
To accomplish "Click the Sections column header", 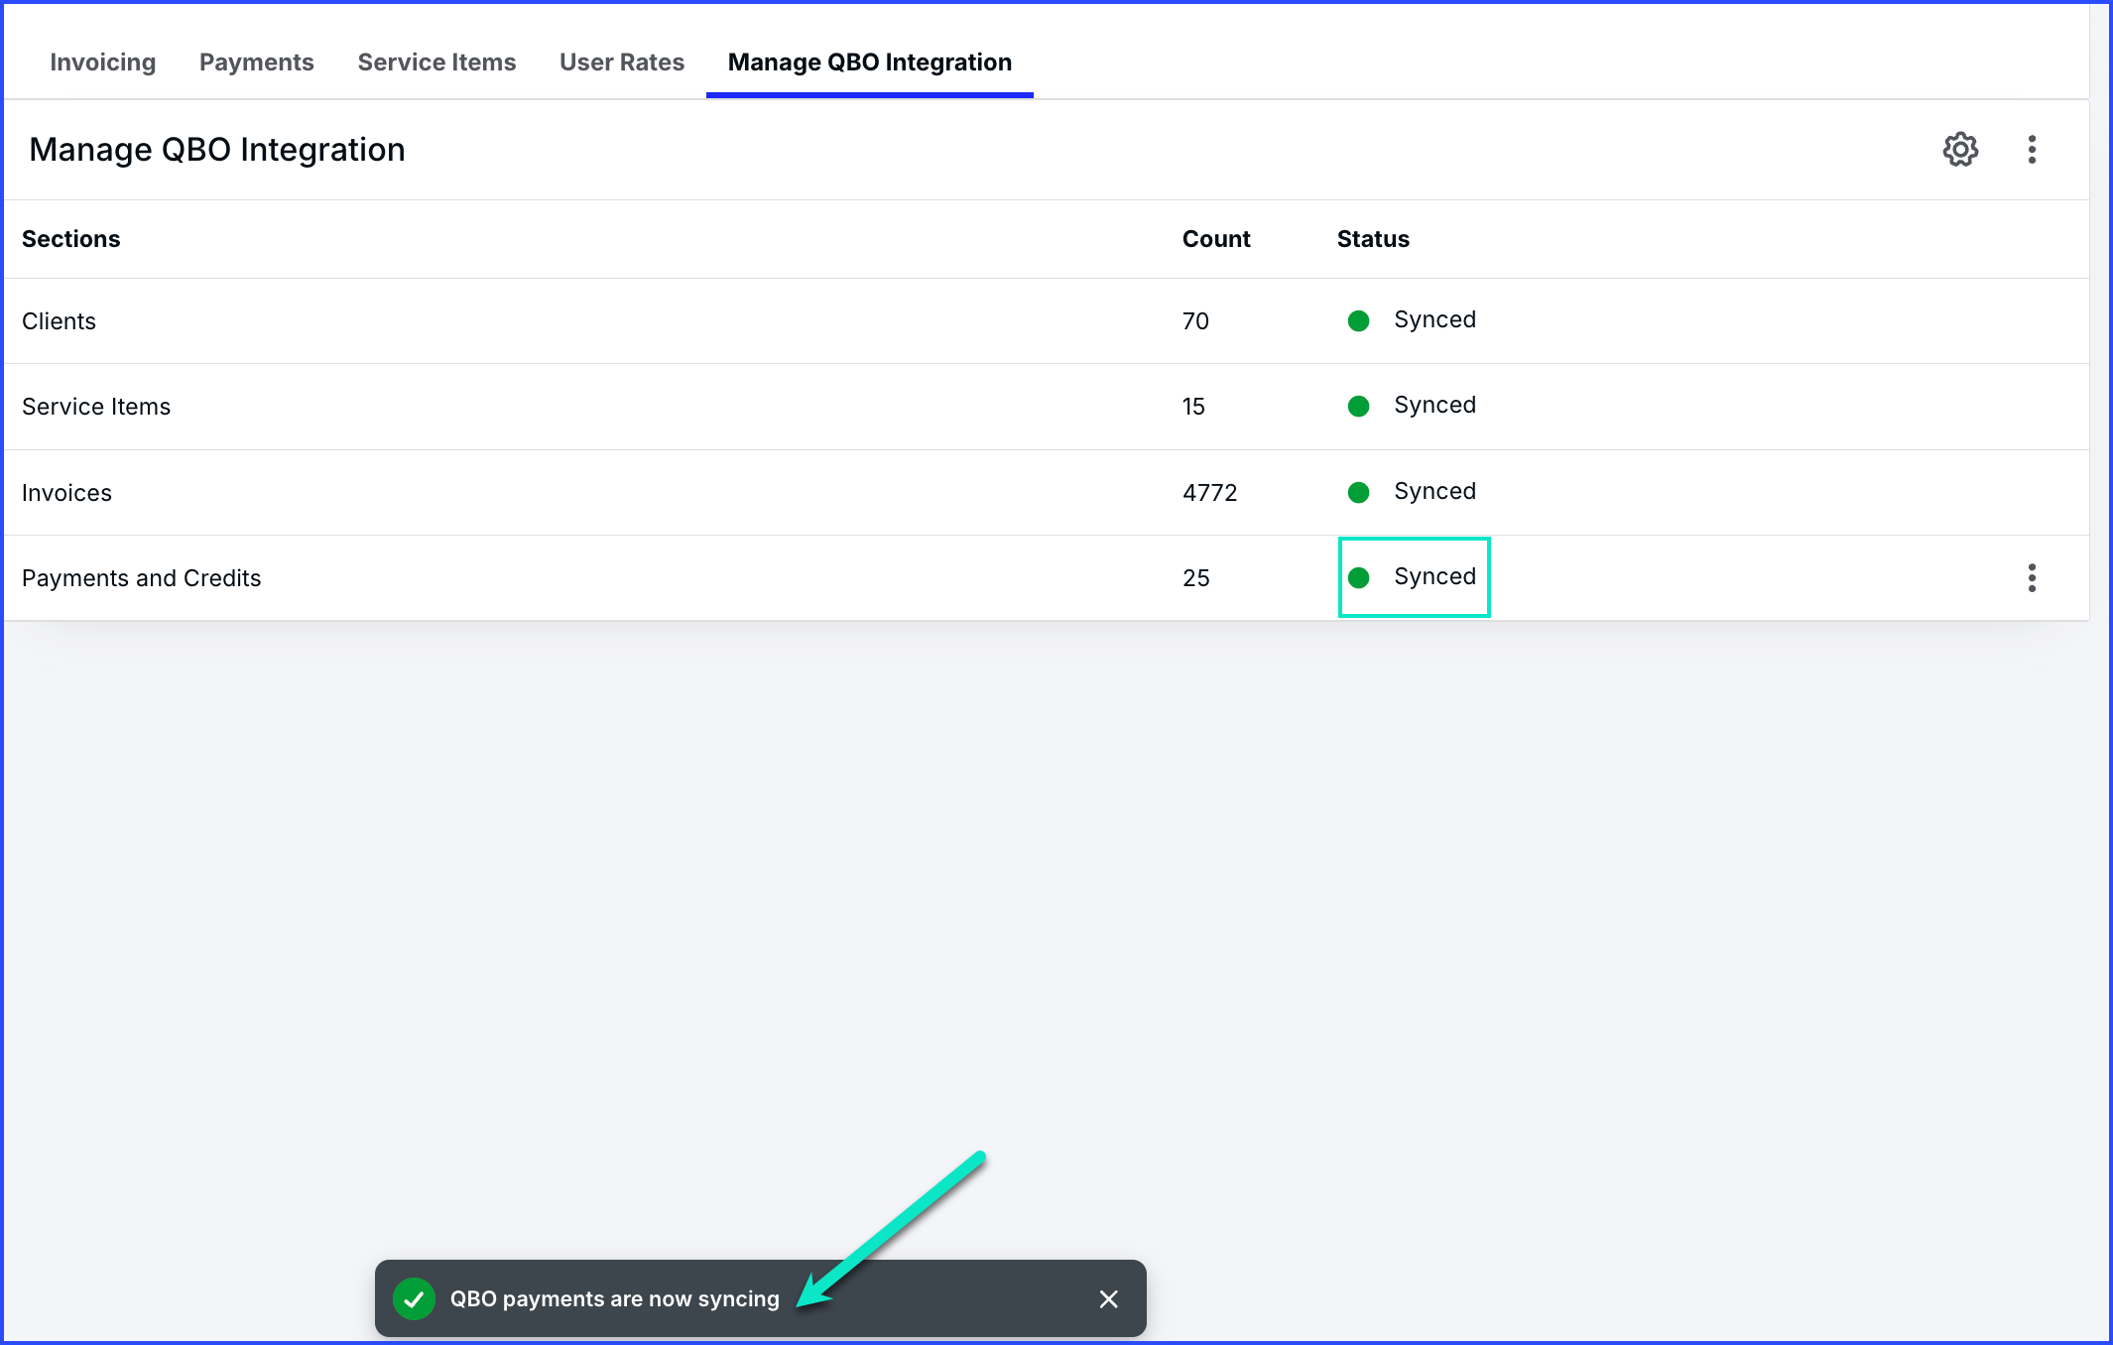I will click(71, 239).
